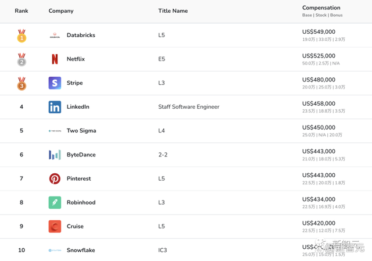372x261 pixels.
Task: Click the Netflix N logo
Action: point(55,59)
